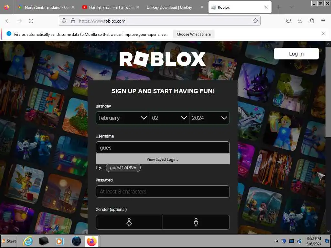Open the tracking protection shield icon
The width and height of the screenshot is (331, 248).
coord(64,21)
